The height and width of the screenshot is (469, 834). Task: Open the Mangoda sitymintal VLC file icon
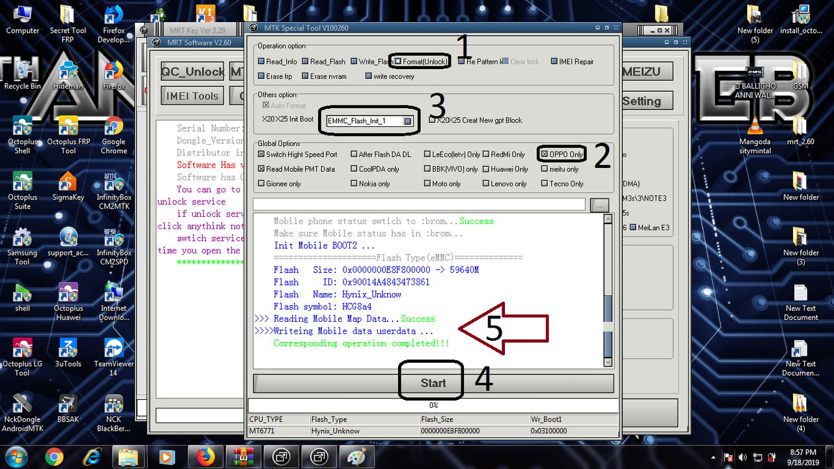[755, 135]
